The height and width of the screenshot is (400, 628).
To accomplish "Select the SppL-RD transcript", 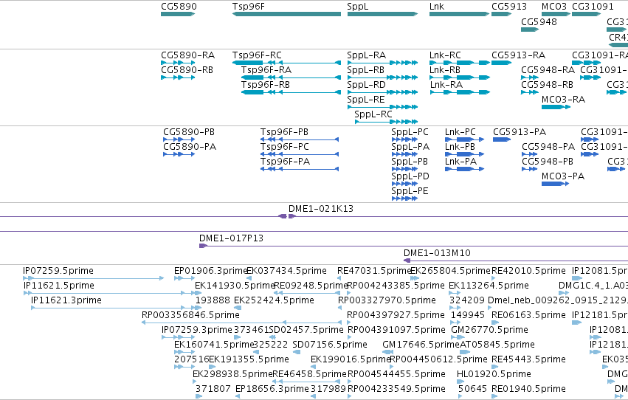I will click(x=382, y=92).
